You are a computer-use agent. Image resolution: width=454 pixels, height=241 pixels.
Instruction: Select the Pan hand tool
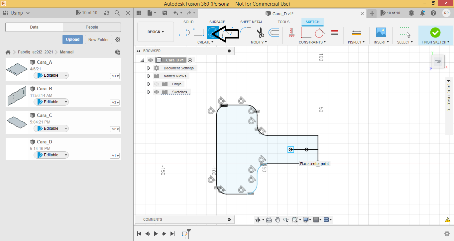point(278,220)
